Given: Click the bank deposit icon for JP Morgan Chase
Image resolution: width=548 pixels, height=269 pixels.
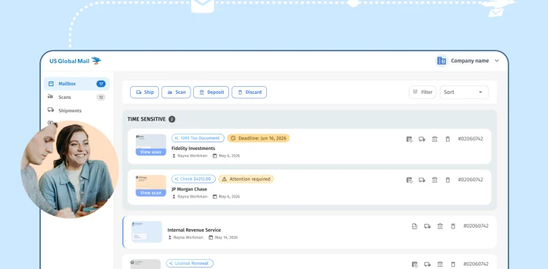Looking at the screenshot, I should [435, 180].
